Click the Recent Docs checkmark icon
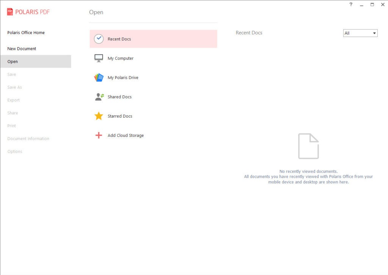Image resolution: width=388 pixels, height=275 pixels. 99,39
